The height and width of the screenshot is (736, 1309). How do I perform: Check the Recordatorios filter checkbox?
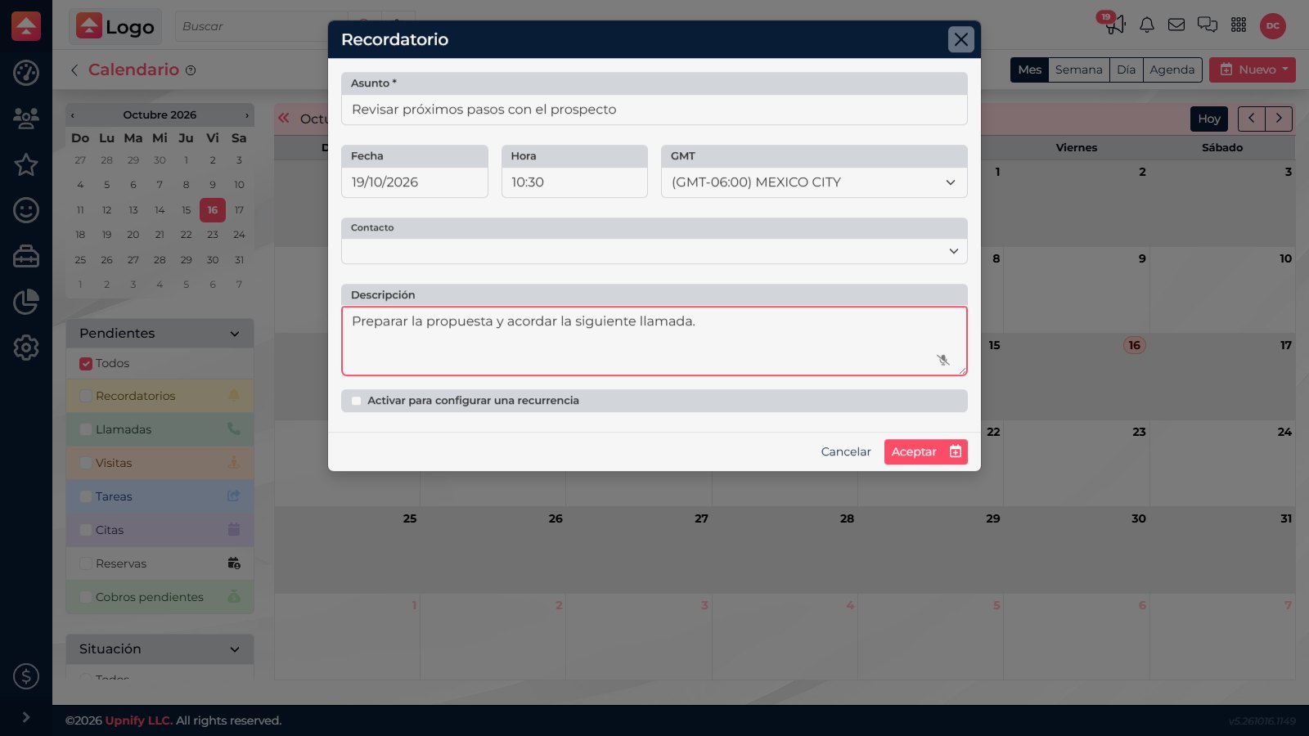click(86, 397)
